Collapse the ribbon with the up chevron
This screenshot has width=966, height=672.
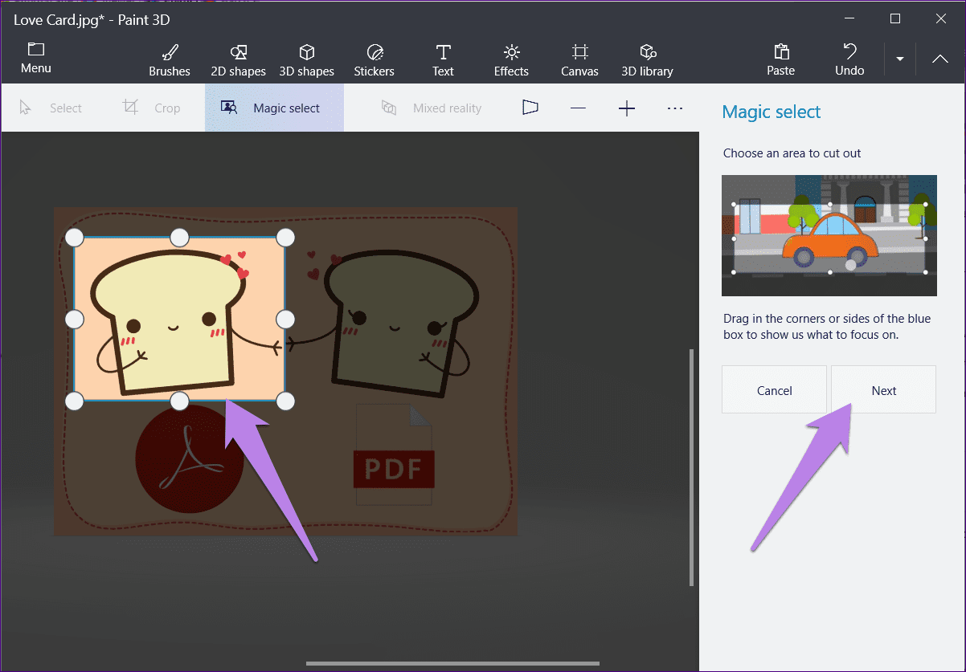(940, 59)
